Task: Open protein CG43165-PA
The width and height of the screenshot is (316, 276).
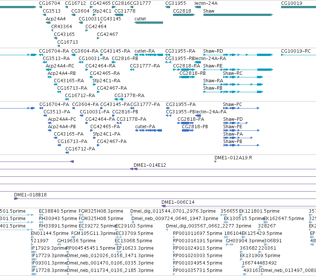Action: [69, 134]
